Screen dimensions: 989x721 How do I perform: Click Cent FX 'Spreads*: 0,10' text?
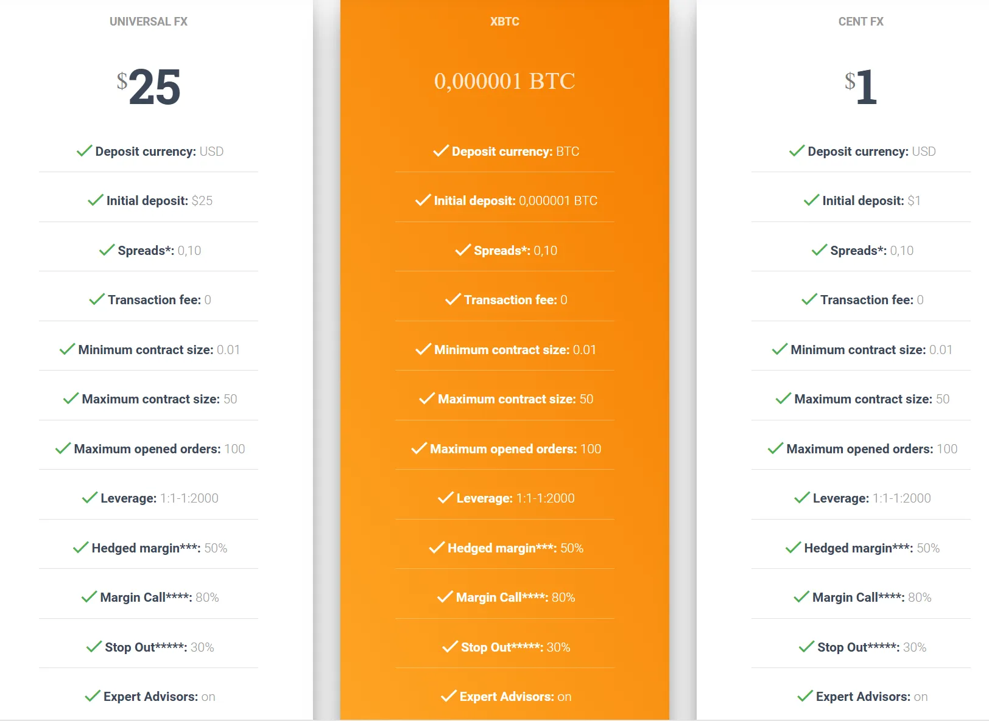pyautogui.click(x=872, y=251)
